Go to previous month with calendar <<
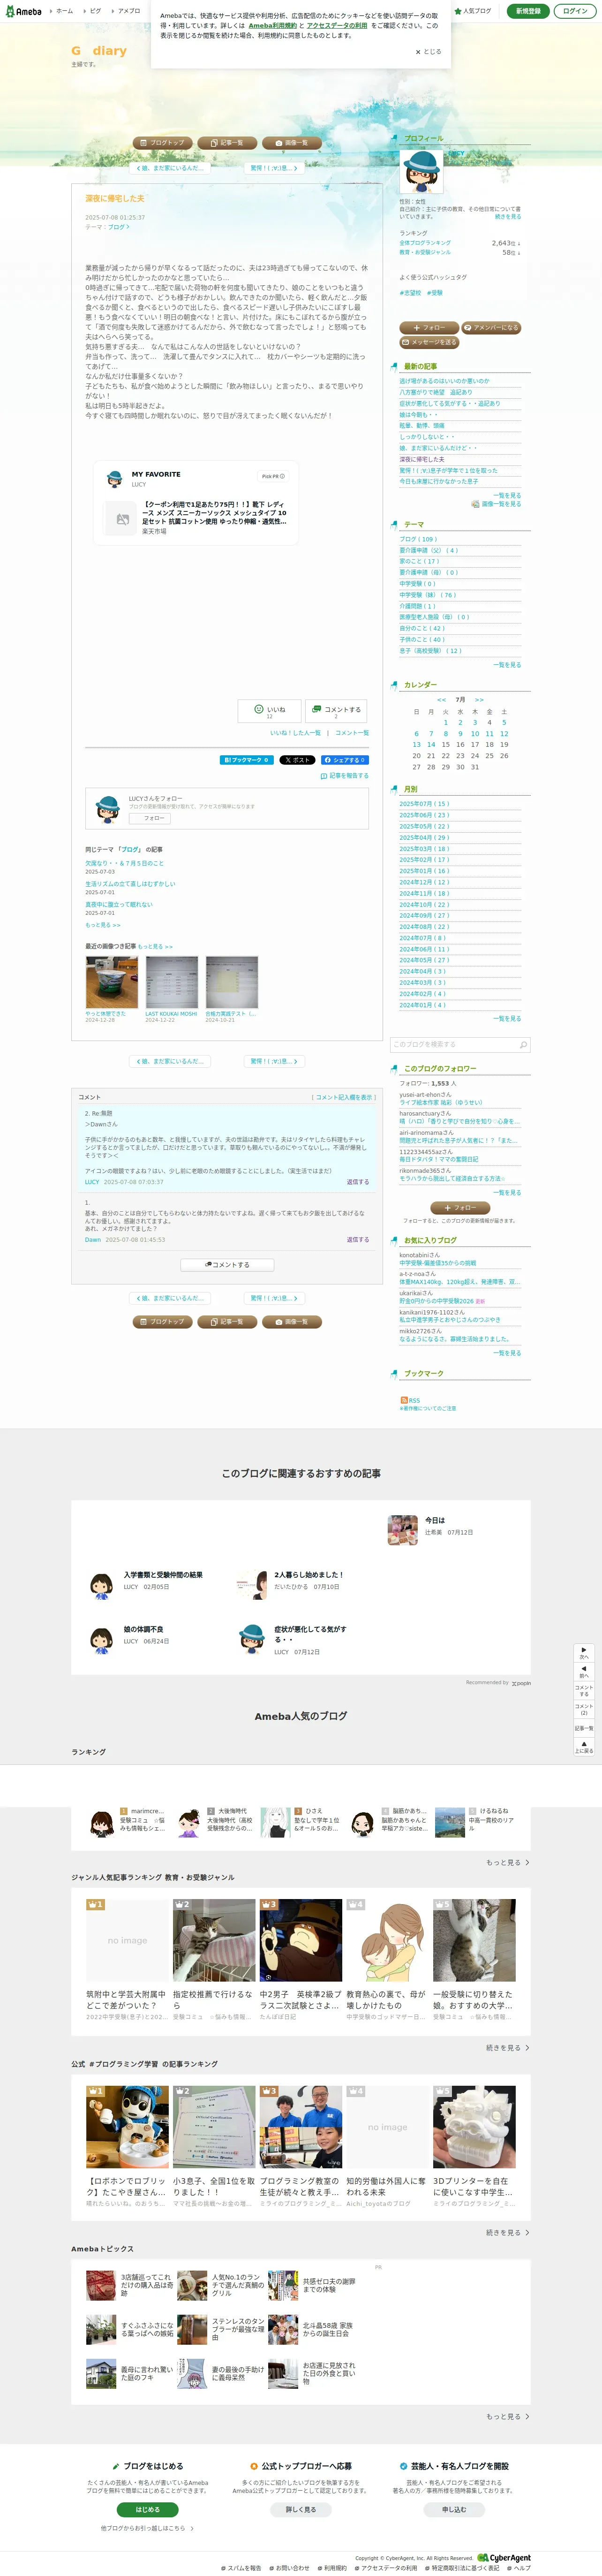The height and width of the screenshot is (2576, 602). pos(441,700)
